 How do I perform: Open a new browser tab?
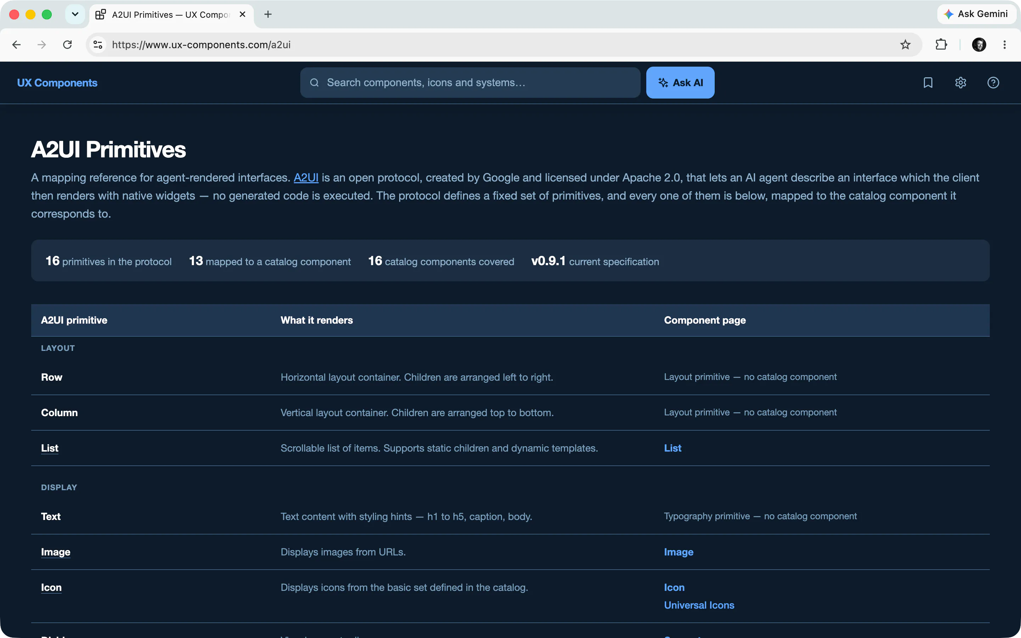[x=268, y=14]
